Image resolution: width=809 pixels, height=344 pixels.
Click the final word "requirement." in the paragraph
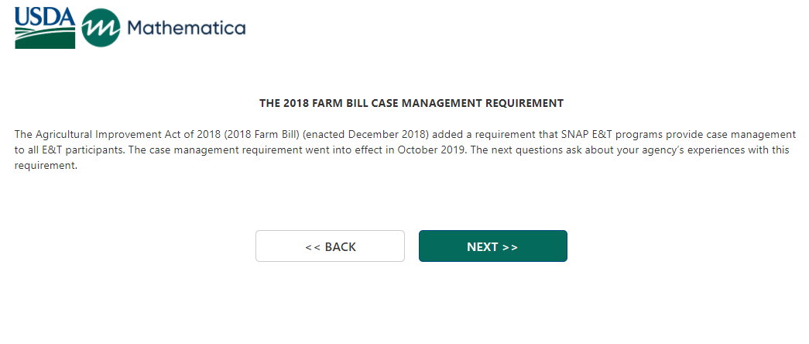click(x=46, y=165)
